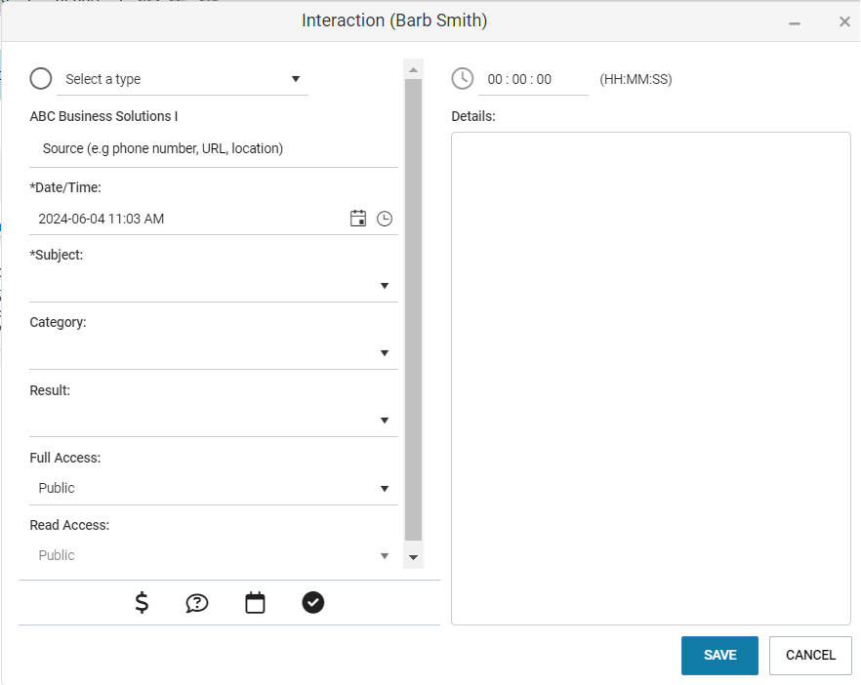Expand the Result dropdown
The height and width of the screenshot is (685, 861).
[214, 421]
